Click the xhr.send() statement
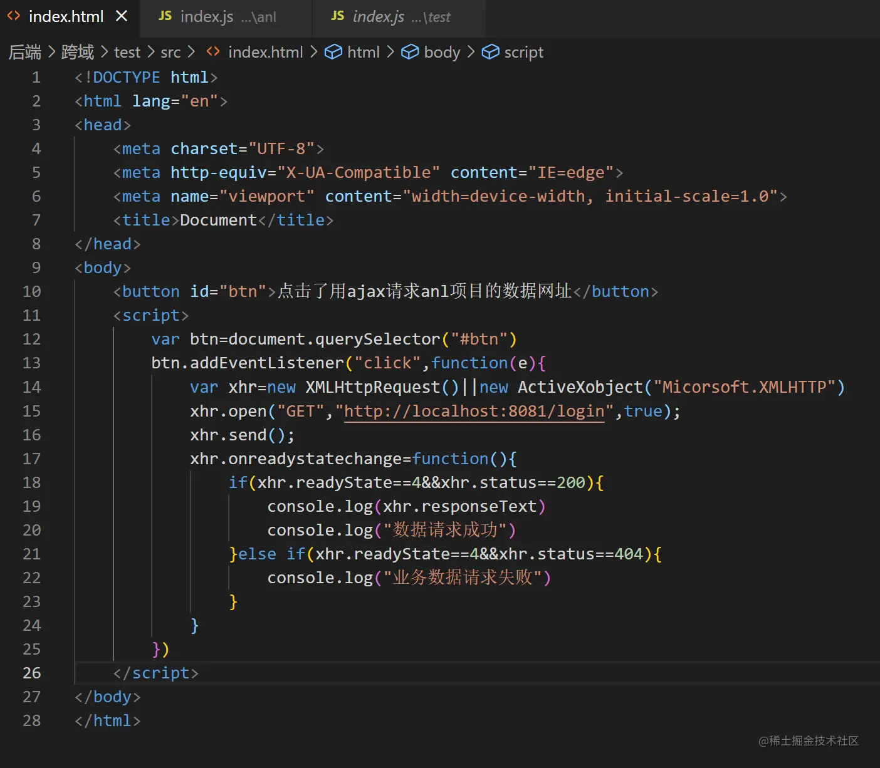Screen dimensions: 880x768 click(x=242, y=435)
